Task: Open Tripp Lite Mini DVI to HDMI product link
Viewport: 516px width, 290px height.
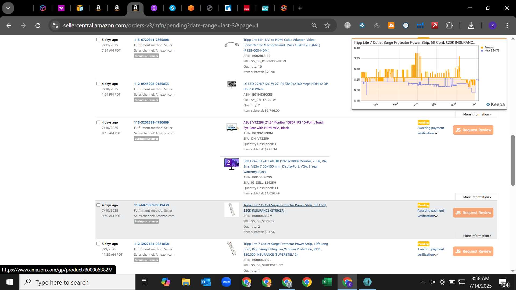Action: click(x=282, y=45)
